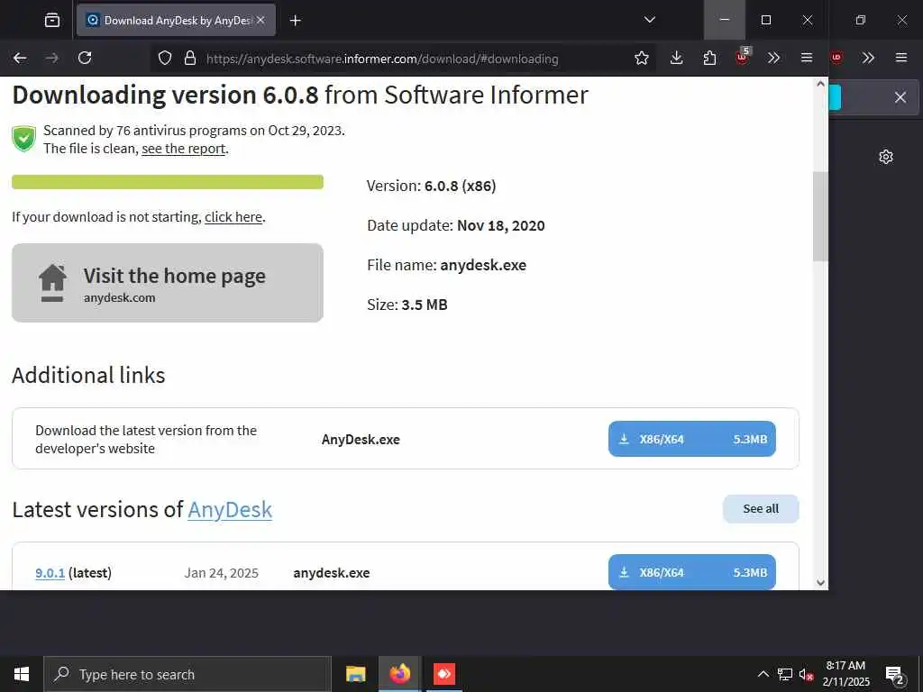923x692 pixels.
Task: Expand overflow chevron in background window toolbar
Action: coord(868,58)
